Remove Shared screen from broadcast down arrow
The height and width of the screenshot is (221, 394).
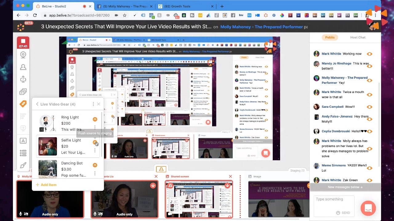point(227,185)
